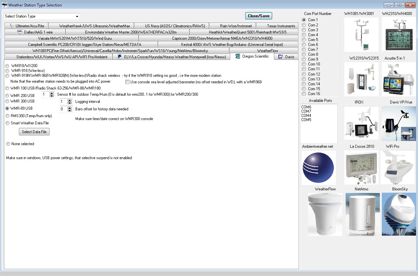The height and width of the screenshot is (276, 418).
Task: Select Com 8 port radio button
Action: tap(304, 54)
